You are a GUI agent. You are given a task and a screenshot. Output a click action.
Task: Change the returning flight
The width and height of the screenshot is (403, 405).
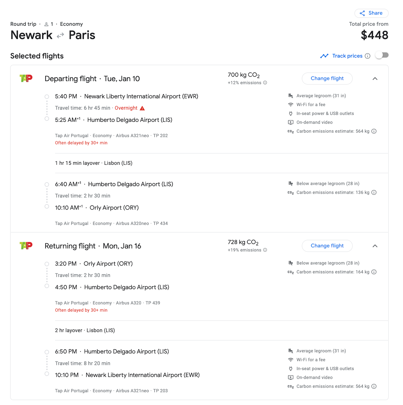(x=327, y=246)
